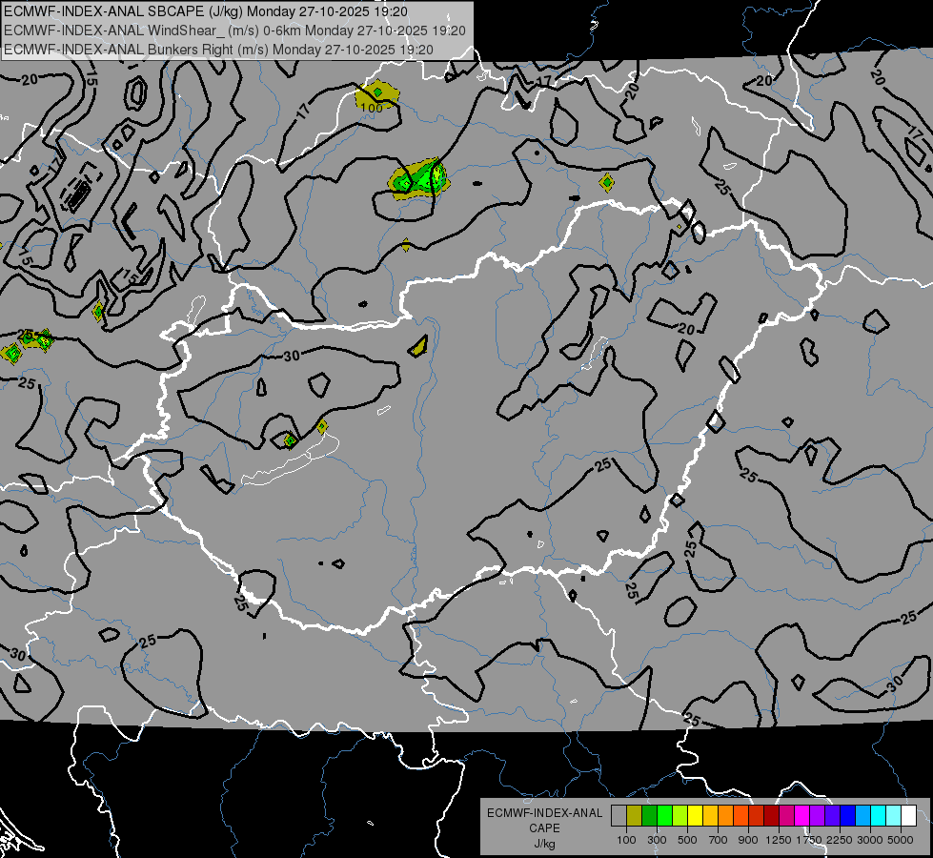Click the legend value 900
Viewport: 933px width, 858px height.
[x=748, y=840]
